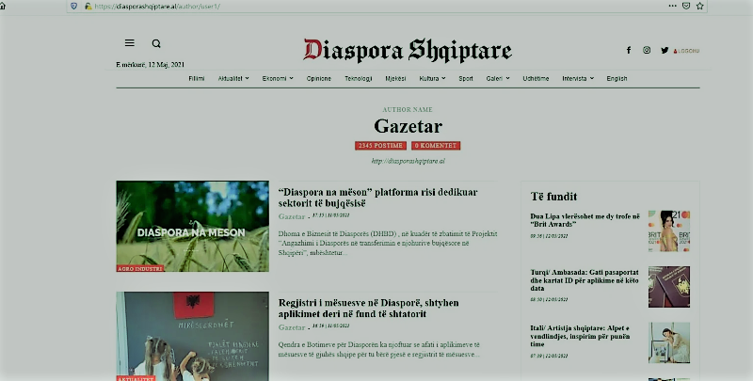The height and width of the screenshot is (381, 753).
Task: Click the Diaspora Shqiptare logo
Action: click(407, 50)
